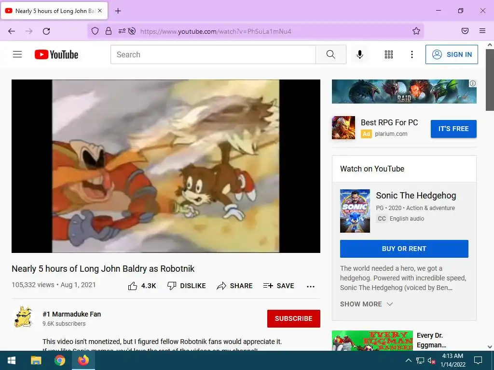Open the Best RPG For PC ad thumbnail
The image size is (494, 370).
coord(343,128)
